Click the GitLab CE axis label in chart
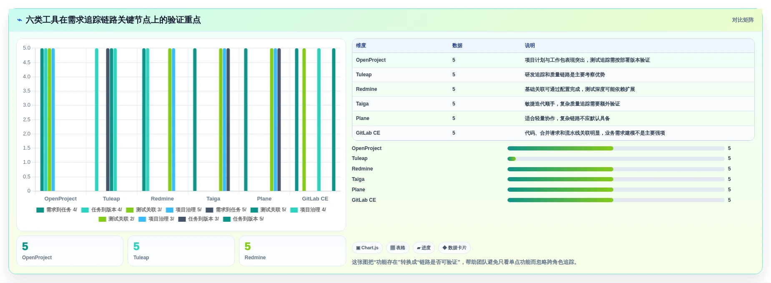 315,199
